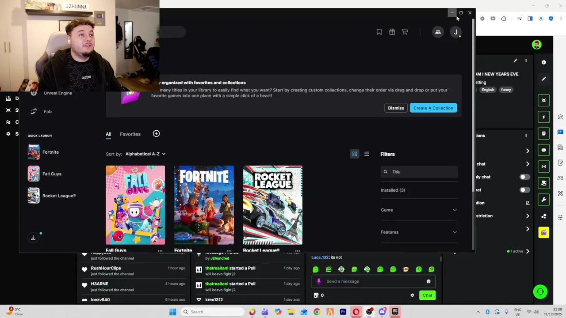Select the All library tab
The width and height of the screenshot is (566, 318).
tap(108, 134)
